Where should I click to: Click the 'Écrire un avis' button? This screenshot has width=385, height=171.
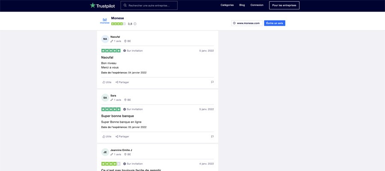[275, 23]
